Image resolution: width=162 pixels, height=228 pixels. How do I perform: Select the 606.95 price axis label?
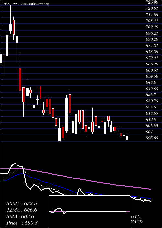coord(152,126)
